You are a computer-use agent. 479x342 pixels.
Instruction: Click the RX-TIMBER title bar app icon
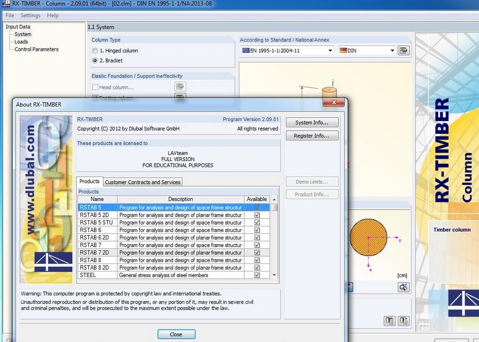pyautogui.click(x=6, y=3)
